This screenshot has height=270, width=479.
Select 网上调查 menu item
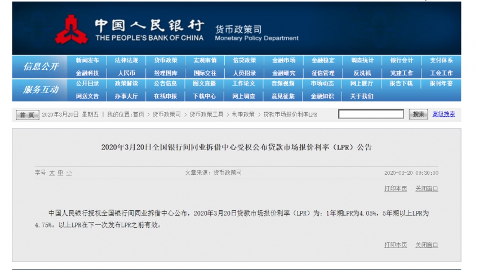point(243,96)
